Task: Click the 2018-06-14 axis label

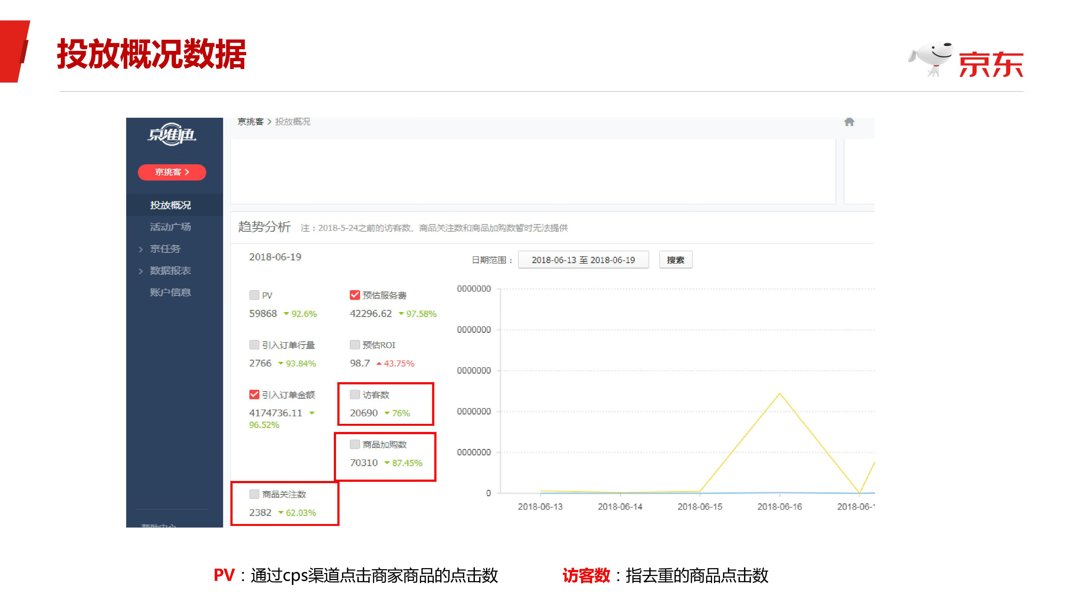Action: point(620,506)
